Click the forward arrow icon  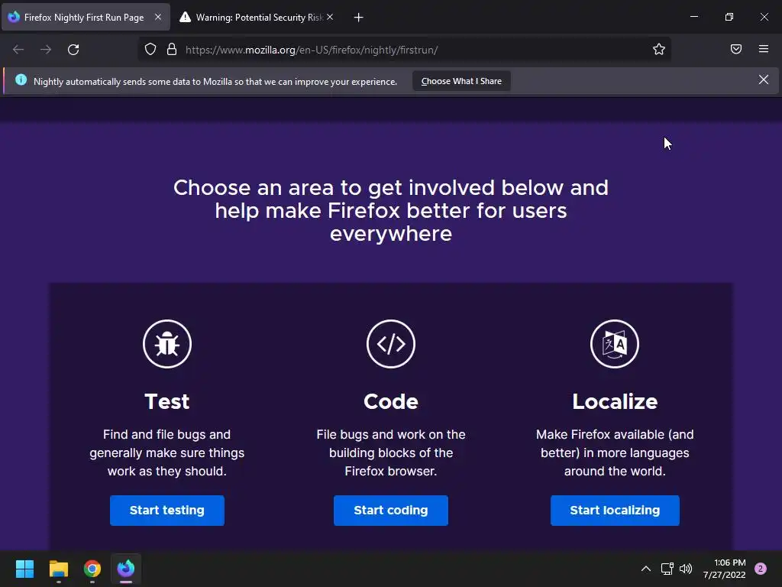46,50
